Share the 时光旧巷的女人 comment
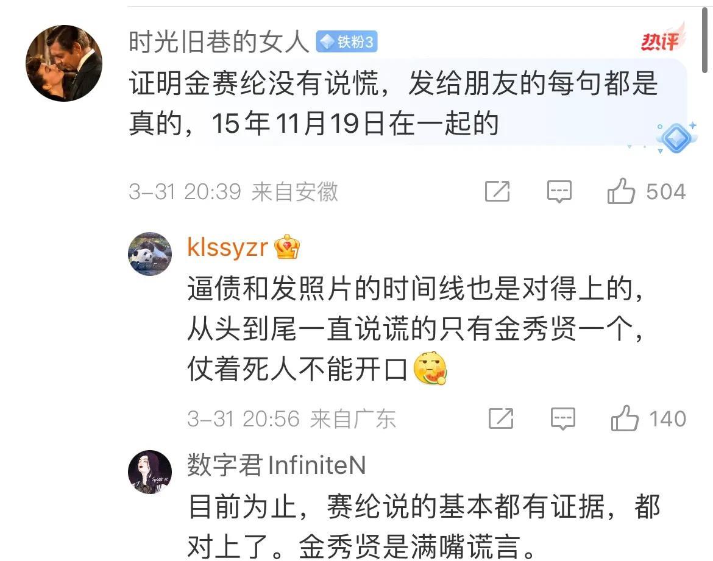 [x=497, y=191]
